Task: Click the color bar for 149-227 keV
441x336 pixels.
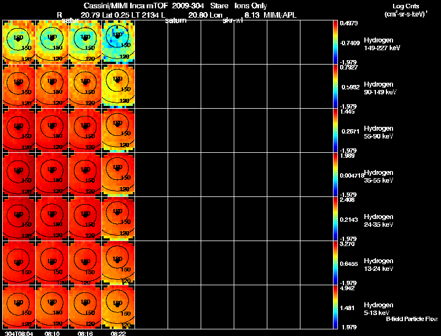Action: coord(335,42)
